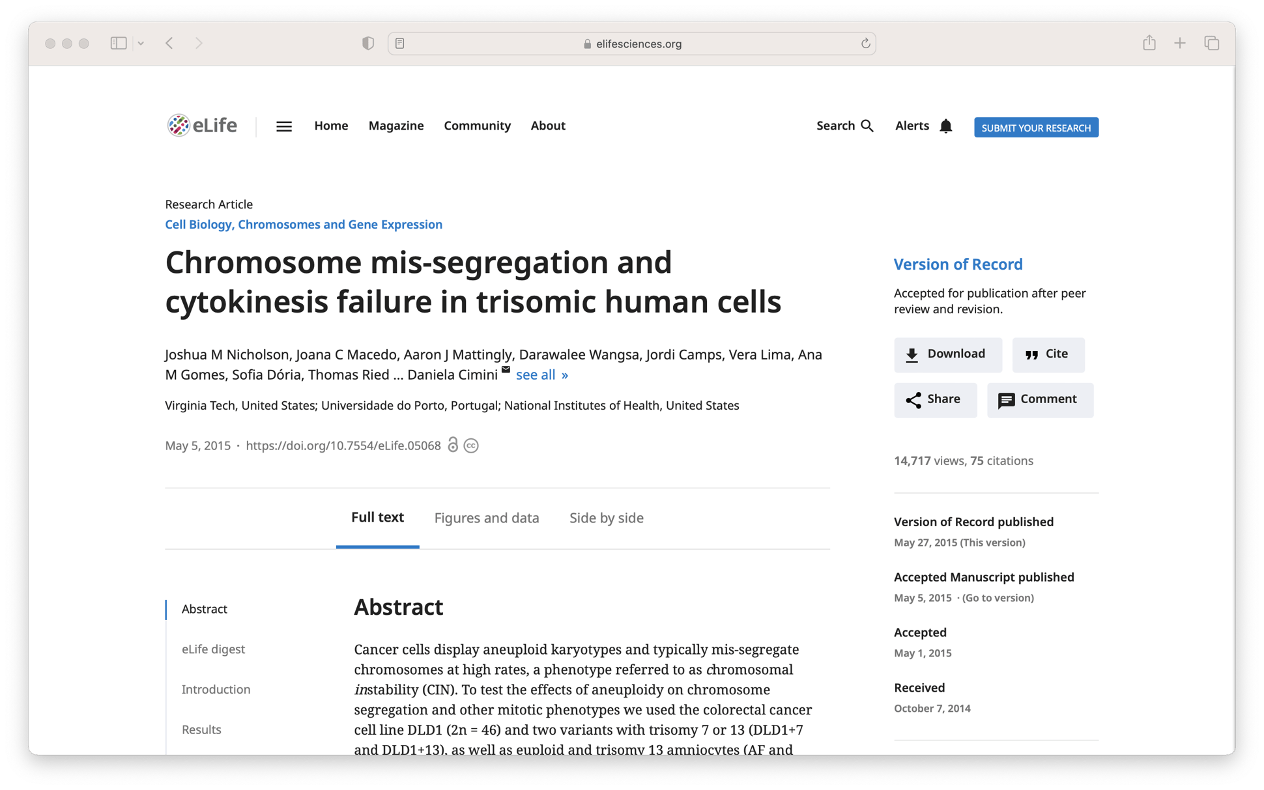Click the Safari privacy shield icon
1264x790 pixels.
[x=367, y=43]
